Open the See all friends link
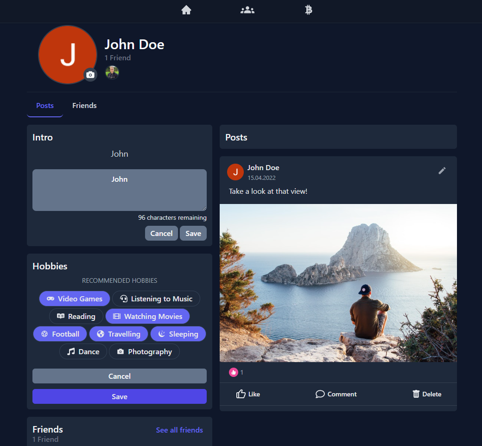482x446 pixels. (179, 430)
